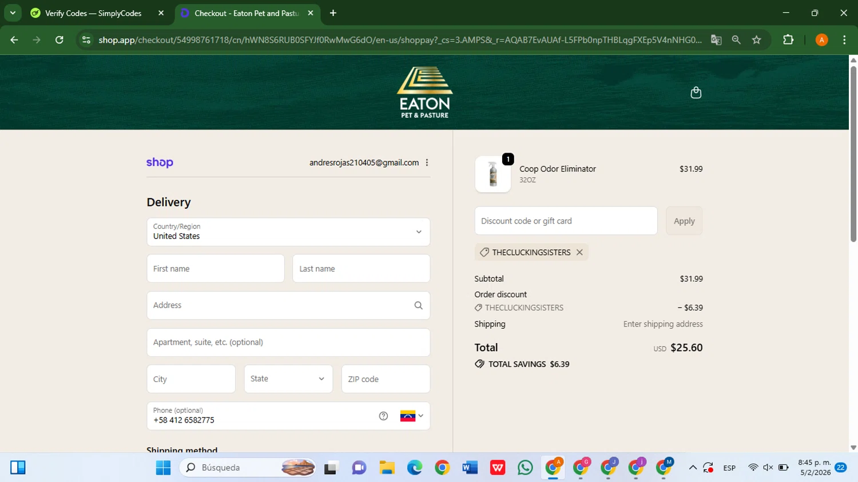Open the Windows Start menu

[163, 468]
